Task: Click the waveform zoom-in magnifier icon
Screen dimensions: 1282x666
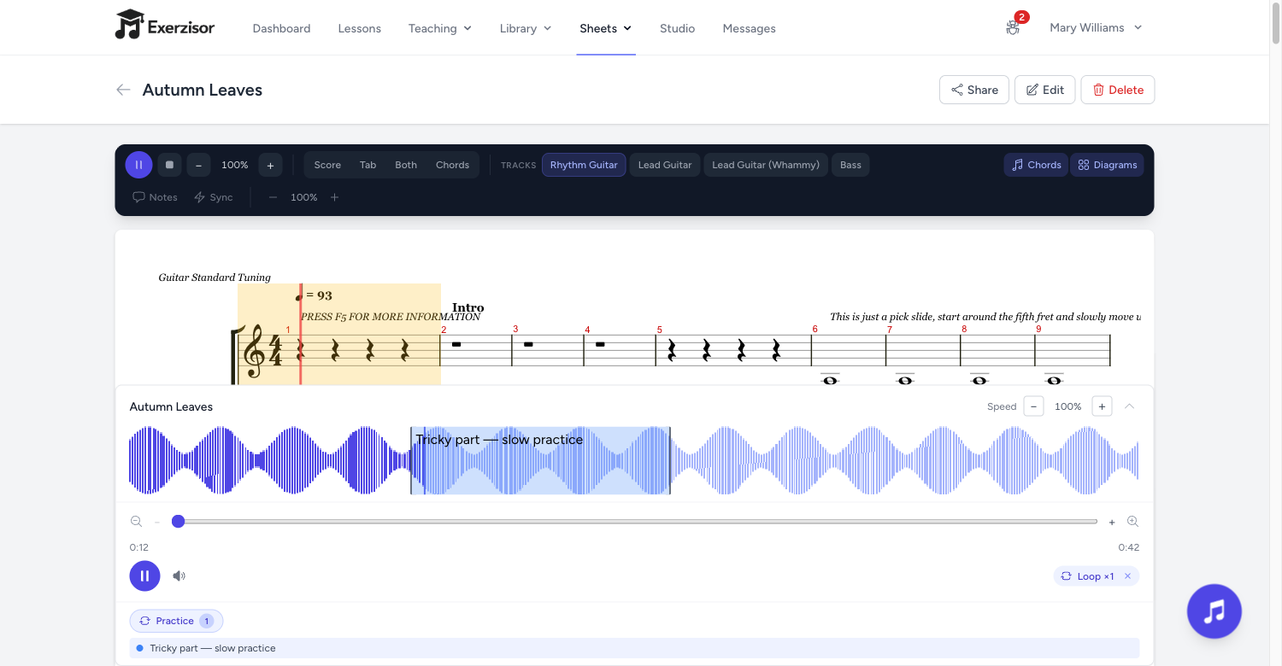Action: (x=1132, y=522)
